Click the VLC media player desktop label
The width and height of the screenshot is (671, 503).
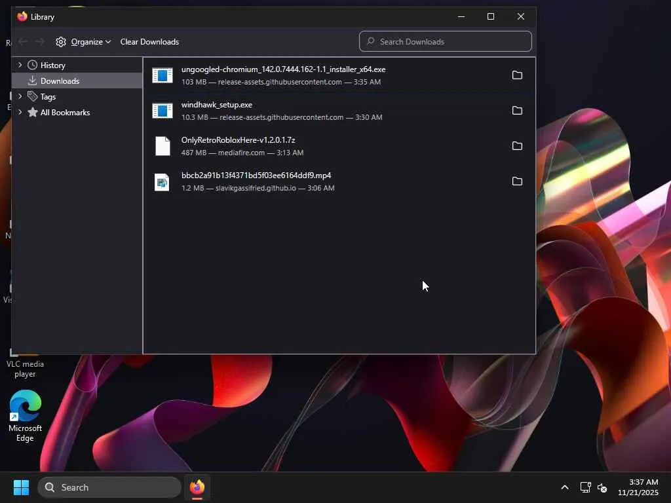click(25, 369)
